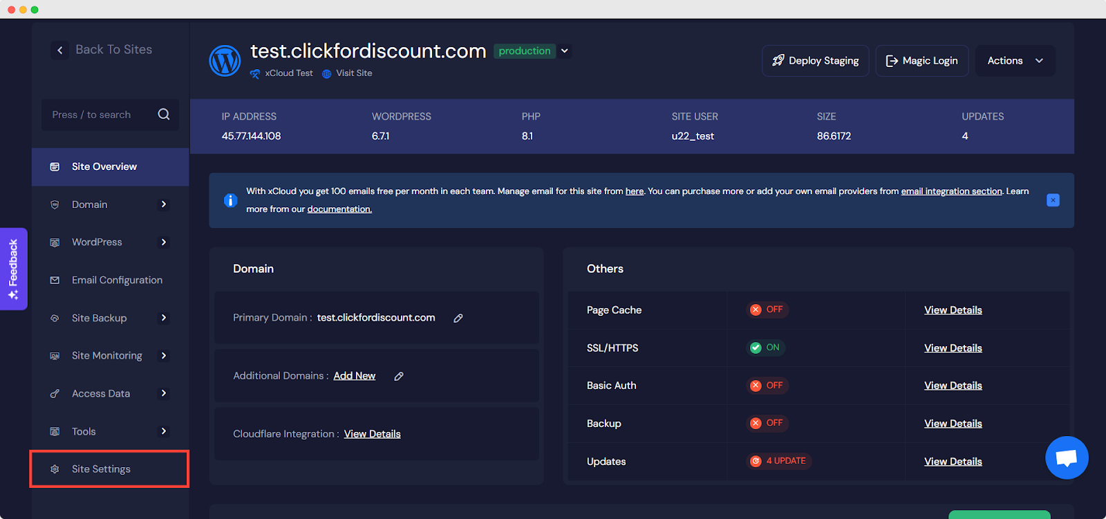Click the WordPress logo icon
The image size is (1106, 519).
pyautogui.click(x=225, y=61)
